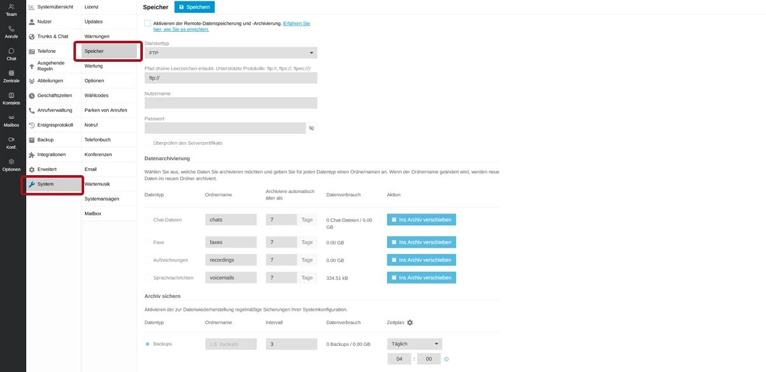Open the Täglich schedule dropdown
Viewport: 766px width, 372px height.
click(x=415, y=344)
